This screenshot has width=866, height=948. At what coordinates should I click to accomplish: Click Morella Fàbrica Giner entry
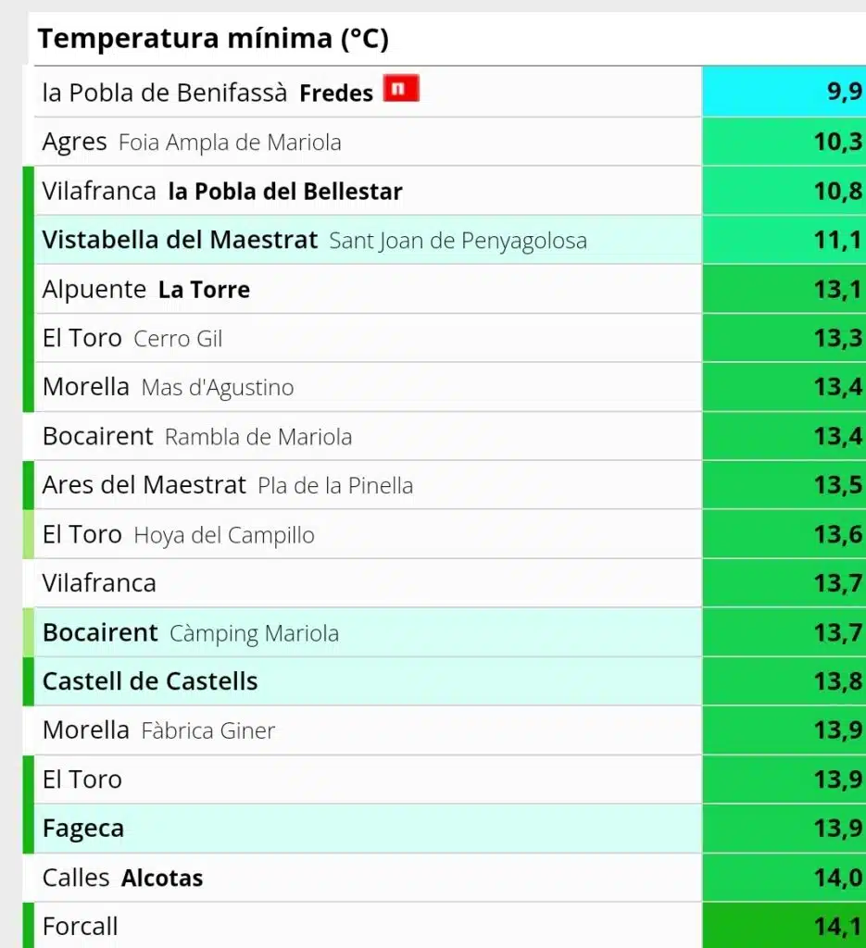click(368, 730)
